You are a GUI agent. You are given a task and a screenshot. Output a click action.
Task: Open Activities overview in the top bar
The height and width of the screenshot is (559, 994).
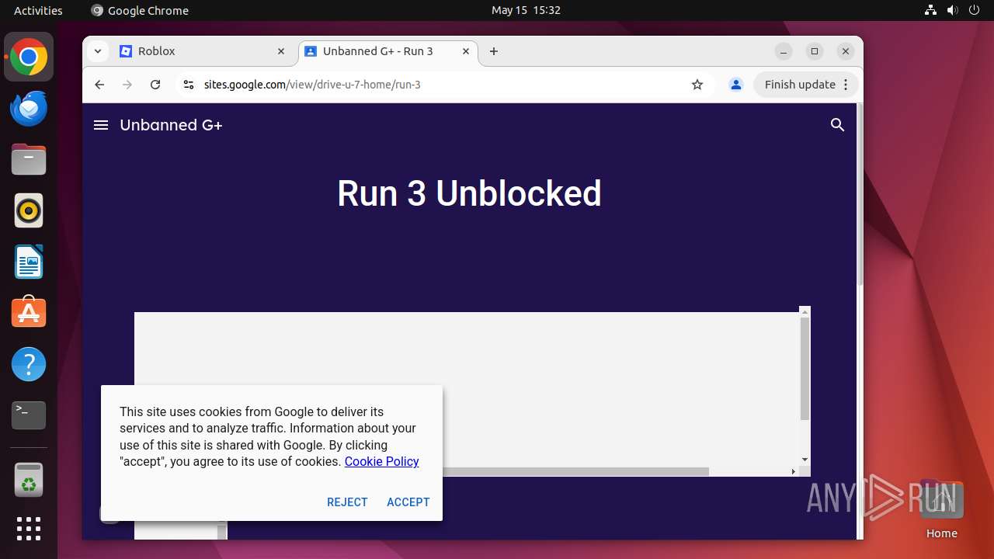click(38, 10)
